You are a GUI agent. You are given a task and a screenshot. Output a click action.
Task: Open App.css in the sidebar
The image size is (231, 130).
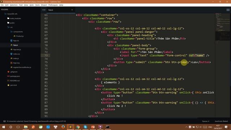click(16, 40)
